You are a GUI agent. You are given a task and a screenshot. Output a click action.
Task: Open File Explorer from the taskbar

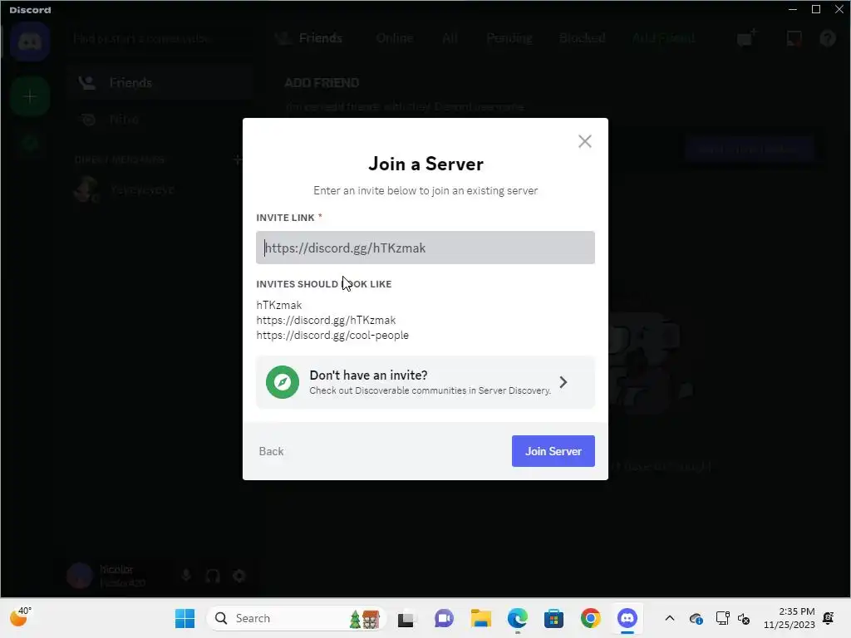coord(481,618)
